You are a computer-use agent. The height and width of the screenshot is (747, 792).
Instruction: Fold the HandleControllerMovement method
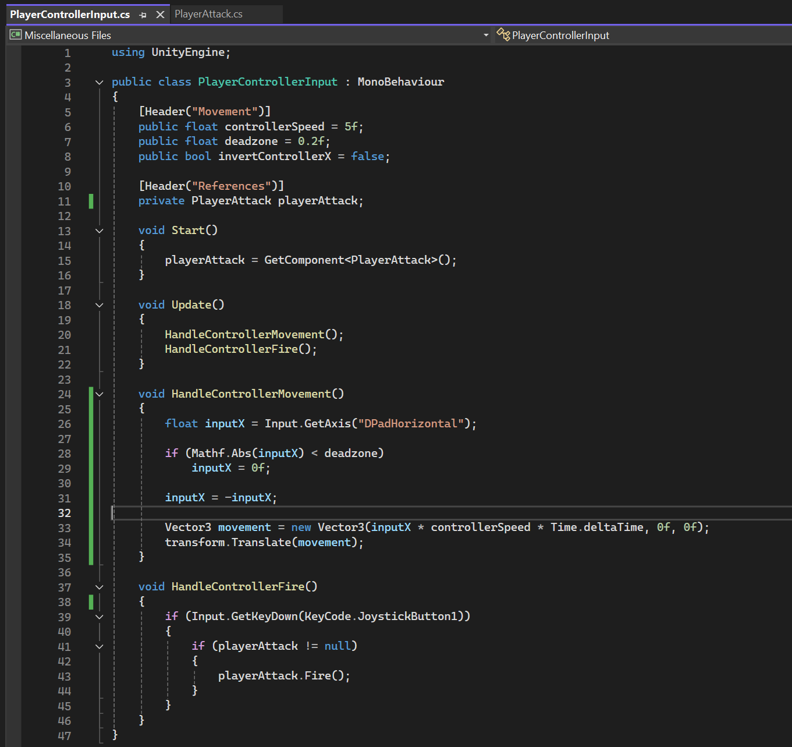pos(100,394)
